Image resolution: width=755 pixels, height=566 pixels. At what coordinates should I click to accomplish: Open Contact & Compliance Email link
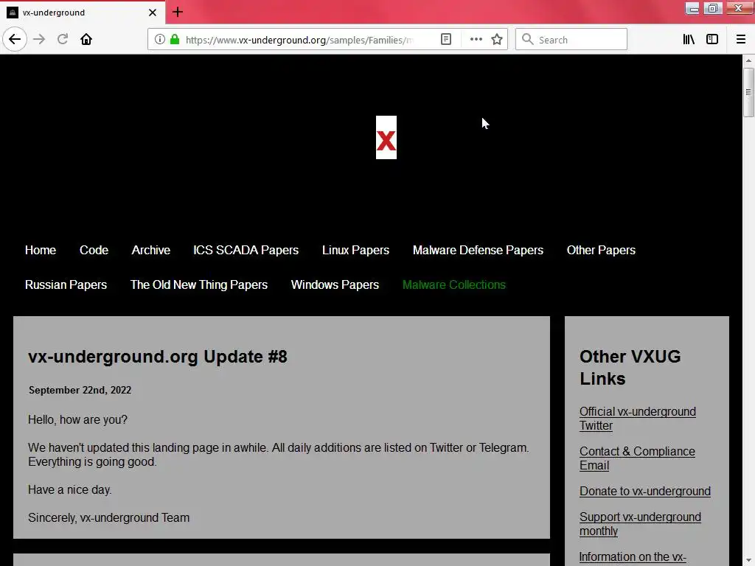click(637, 458)
